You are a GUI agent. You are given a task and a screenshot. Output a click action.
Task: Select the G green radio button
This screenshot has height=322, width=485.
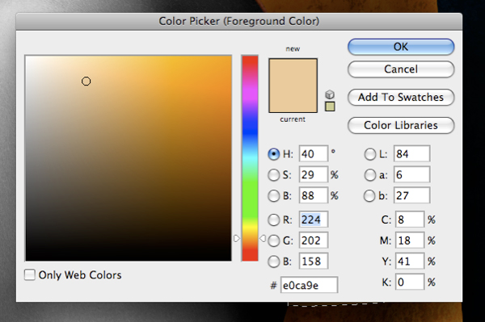pyautogui.click(x=274, y=240)
